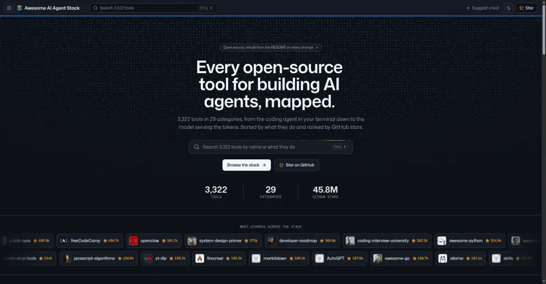Click the Most-Starred Across the Stack heading

pyautogui.click(x=270, y=227)
